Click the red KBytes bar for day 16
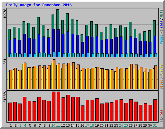 click(82, 113)
